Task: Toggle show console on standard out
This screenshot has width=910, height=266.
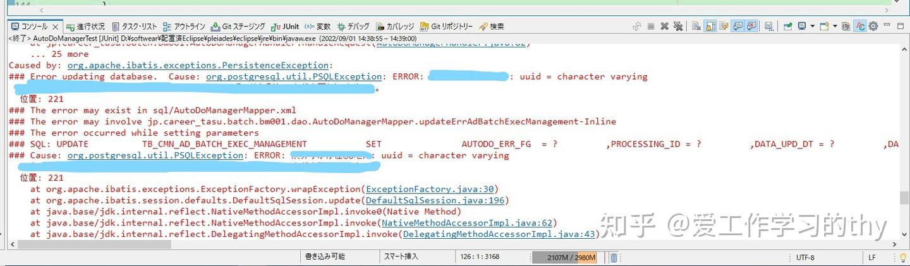Action: click(x=737, y=27)
